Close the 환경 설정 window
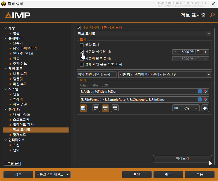The height and width of the screenshot is (181, 218). point(213,4)
